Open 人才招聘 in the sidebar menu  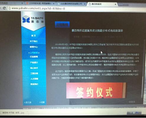point(34,79)
